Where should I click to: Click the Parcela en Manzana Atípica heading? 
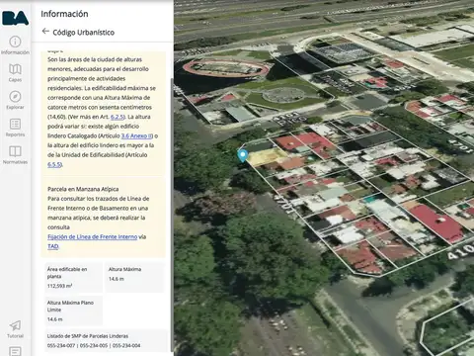[83, 189]
